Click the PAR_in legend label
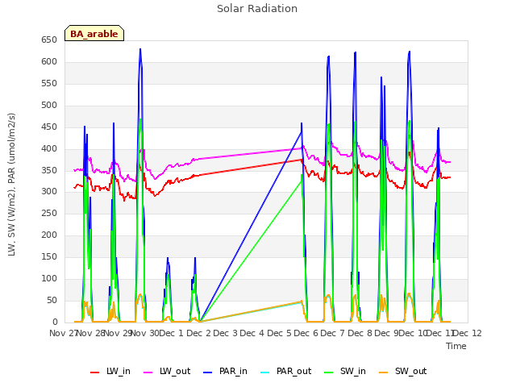The width and height of the screenshot is (516, 387). point(233,371)
